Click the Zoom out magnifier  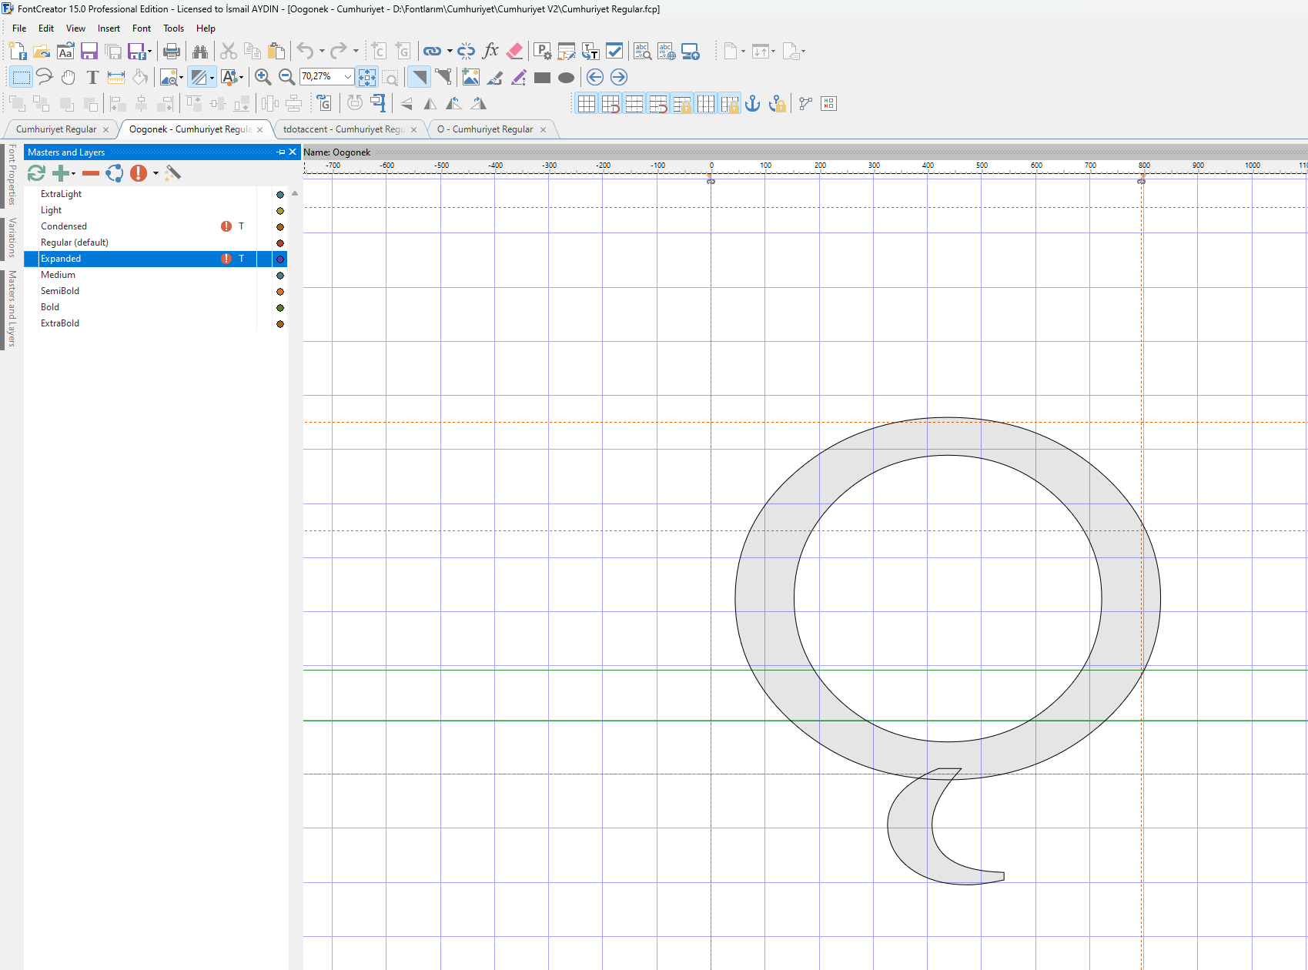[286, 77]
